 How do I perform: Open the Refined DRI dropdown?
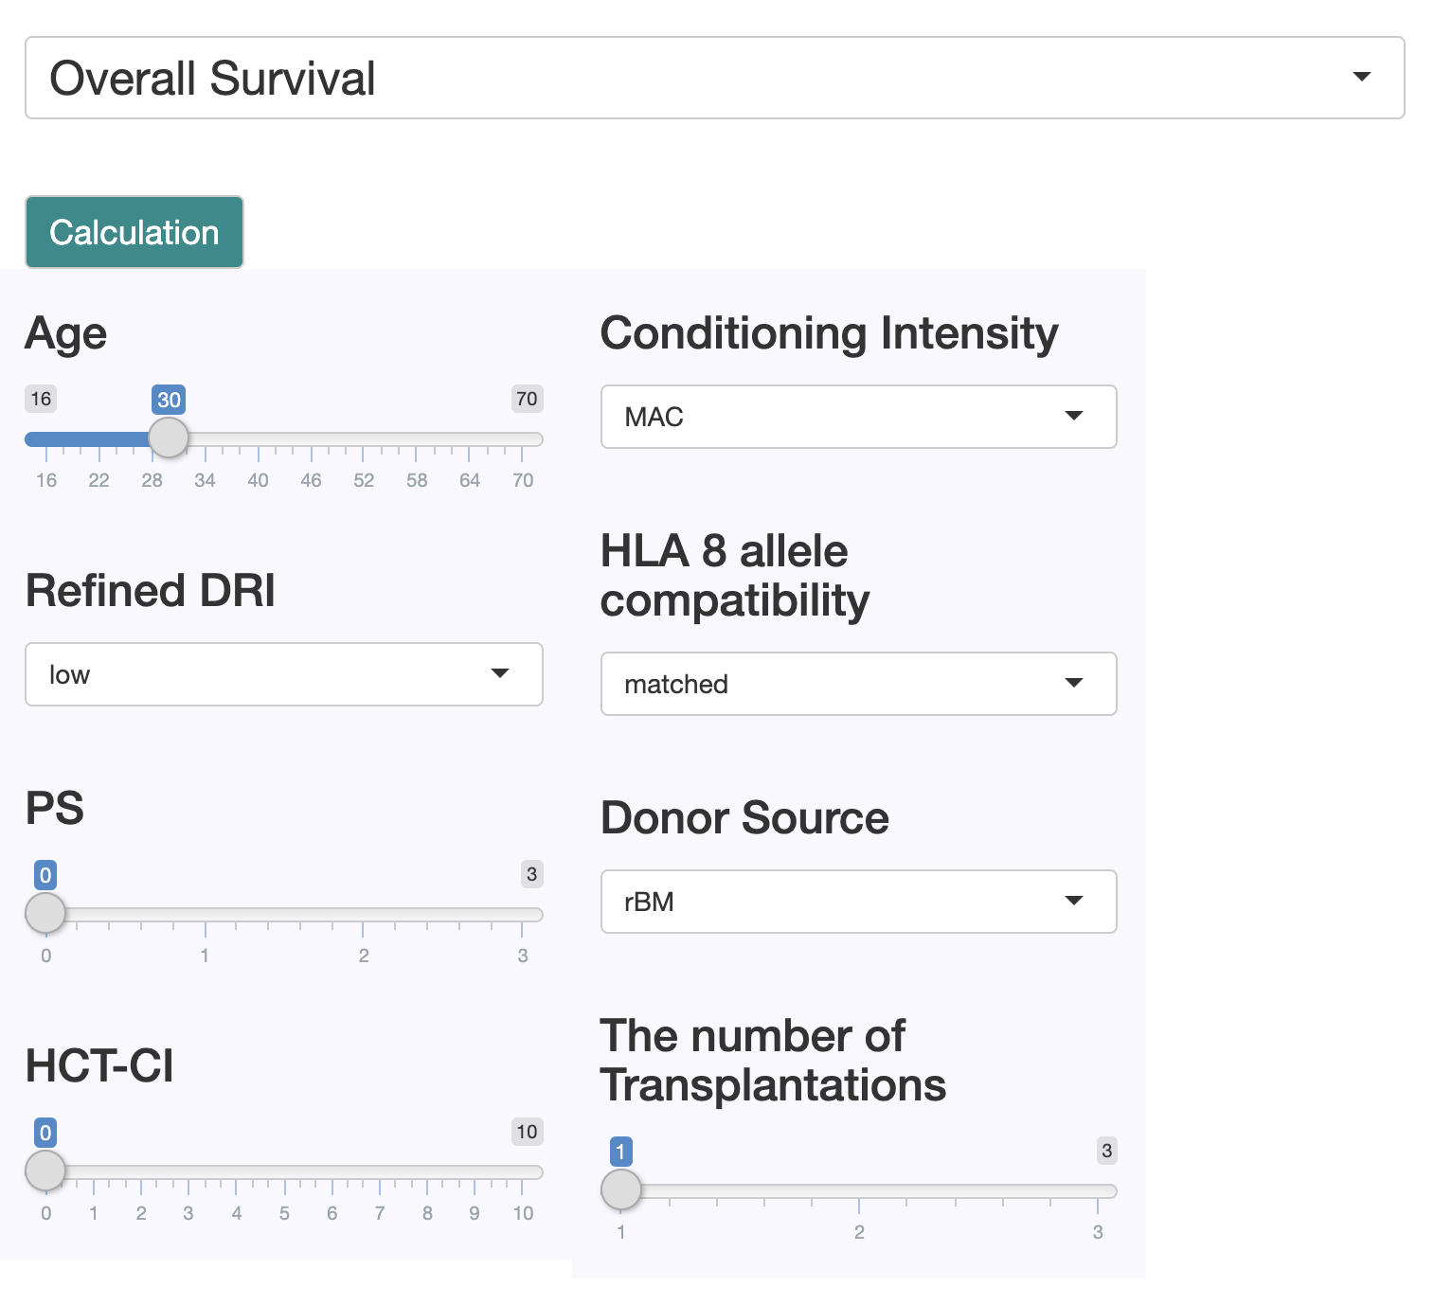283,674
